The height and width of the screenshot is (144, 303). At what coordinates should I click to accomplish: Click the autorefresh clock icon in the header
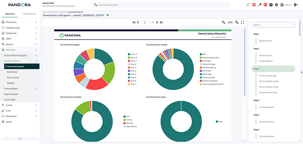click(248, 5)
